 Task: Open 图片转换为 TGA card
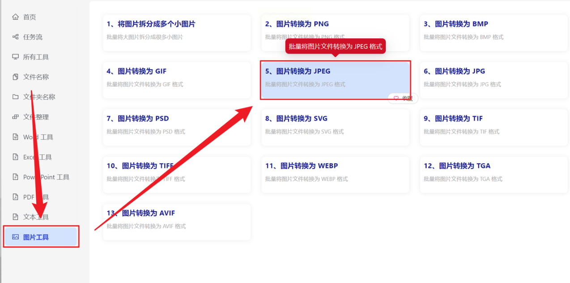click(494, 175)
